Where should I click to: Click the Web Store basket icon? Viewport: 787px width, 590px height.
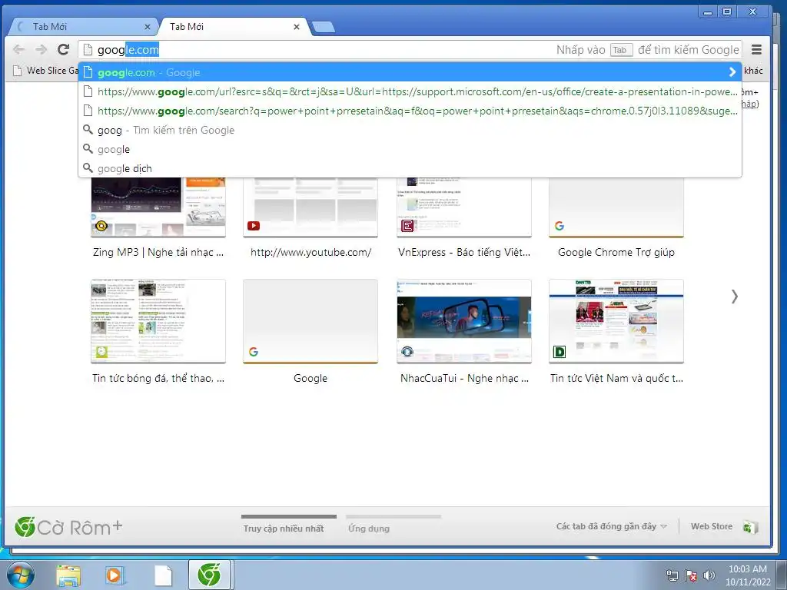click(750, 527)
